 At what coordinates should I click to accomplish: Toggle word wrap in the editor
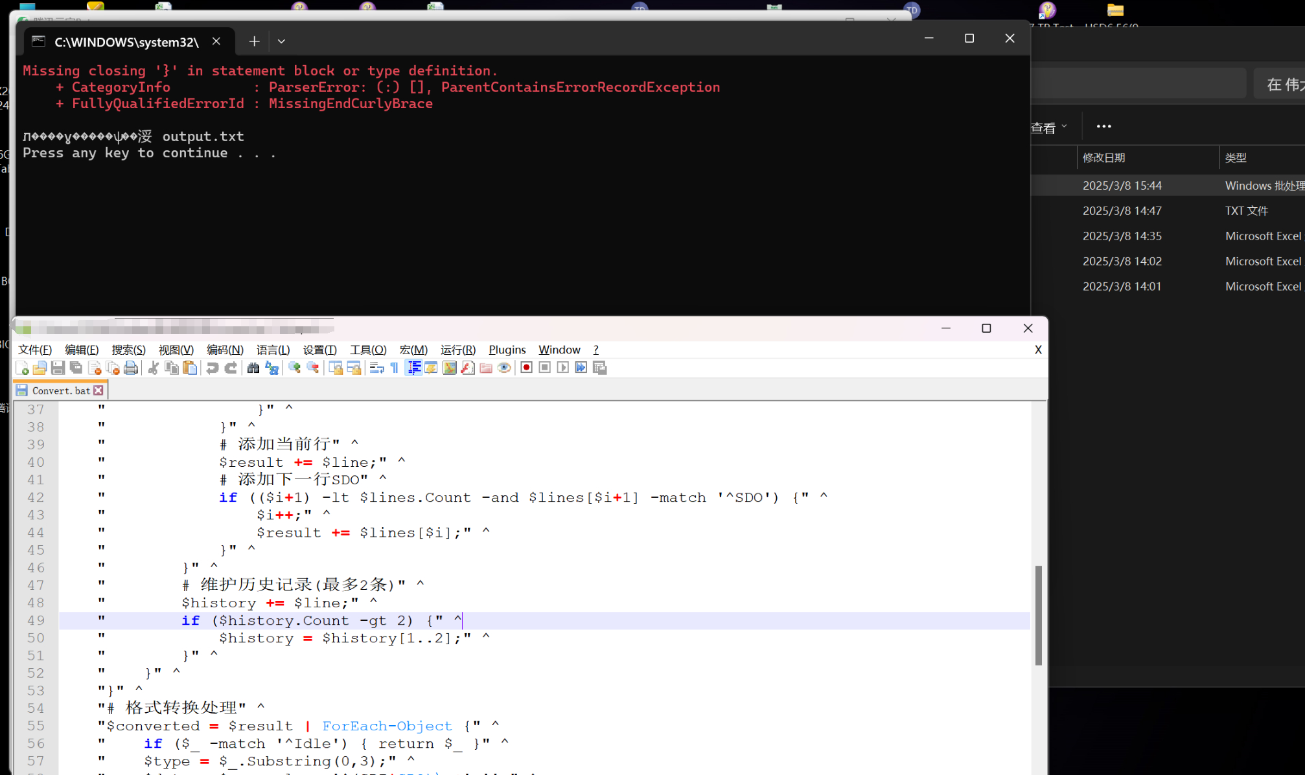coord(376,368)
